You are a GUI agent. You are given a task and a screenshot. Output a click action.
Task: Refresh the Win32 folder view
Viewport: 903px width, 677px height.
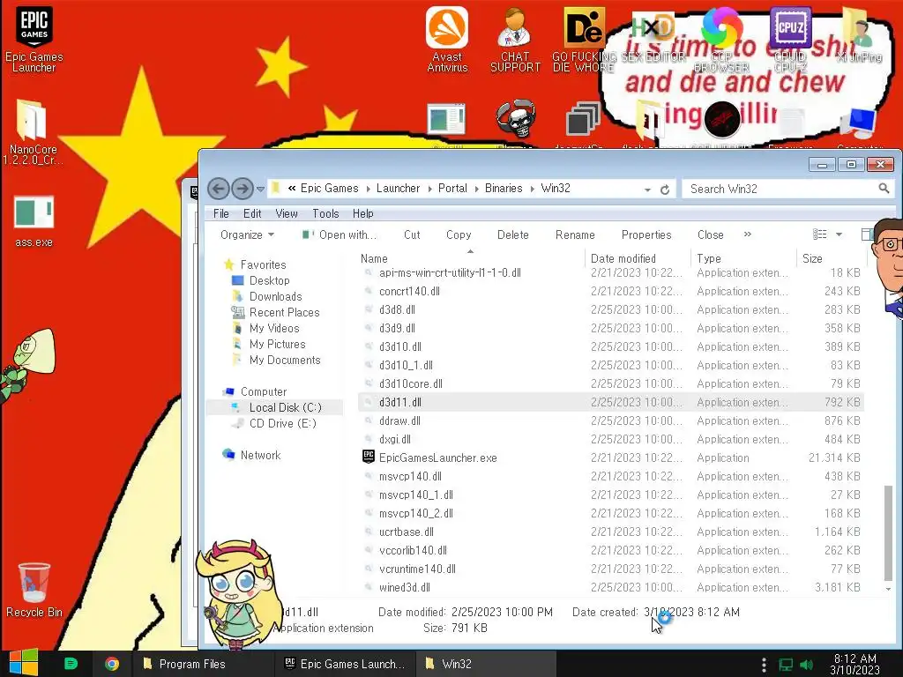(665, 190)
